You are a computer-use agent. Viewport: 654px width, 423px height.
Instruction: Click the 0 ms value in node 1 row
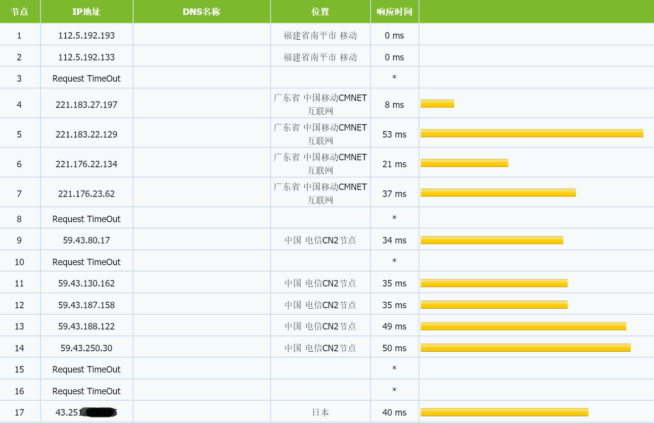(394, 36)
